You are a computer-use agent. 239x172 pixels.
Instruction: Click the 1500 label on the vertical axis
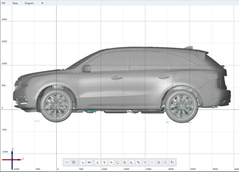(x=4, y=41)
